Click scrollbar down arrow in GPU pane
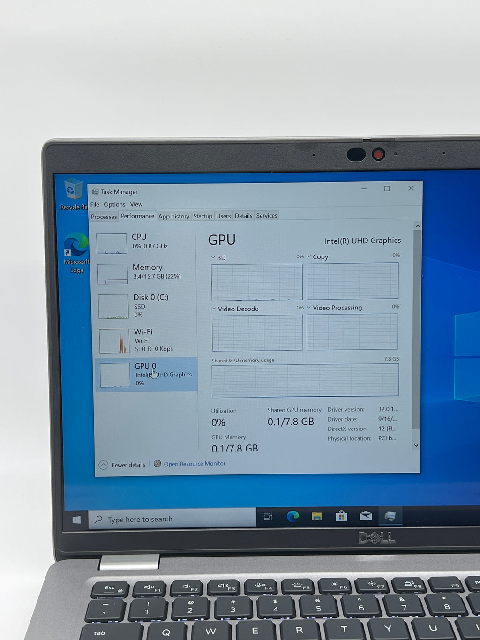This screenshot has height=640, width=480. (416, 445)
